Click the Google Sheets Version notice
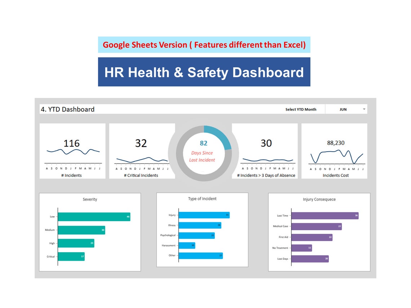The width and height of the screenshot is (411, 308). (x=204, y=45)
